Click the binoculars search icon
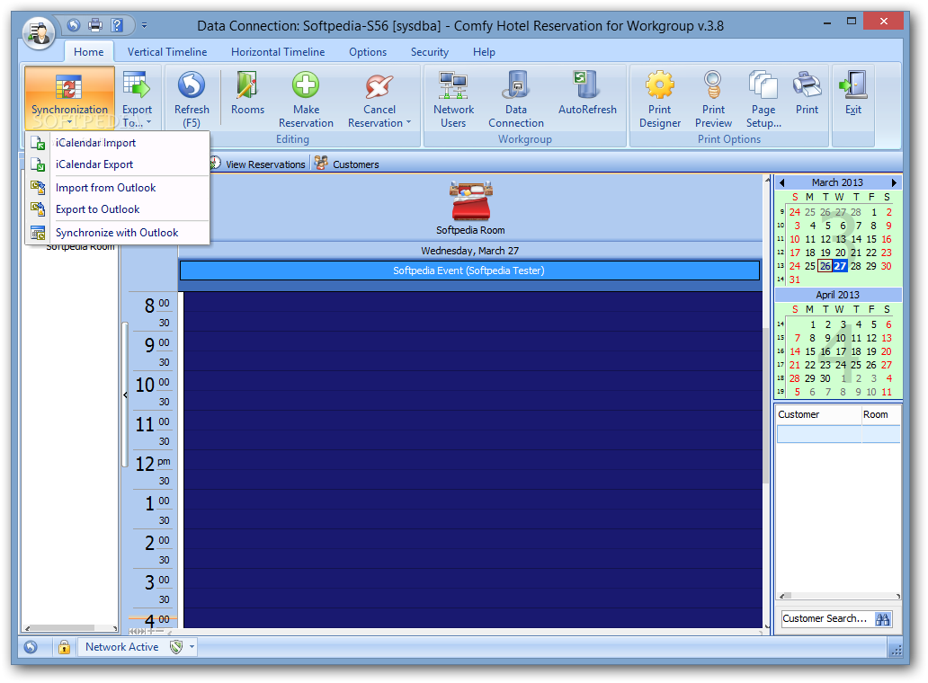Viewport: 928px width, 683px height. point(882,619)
